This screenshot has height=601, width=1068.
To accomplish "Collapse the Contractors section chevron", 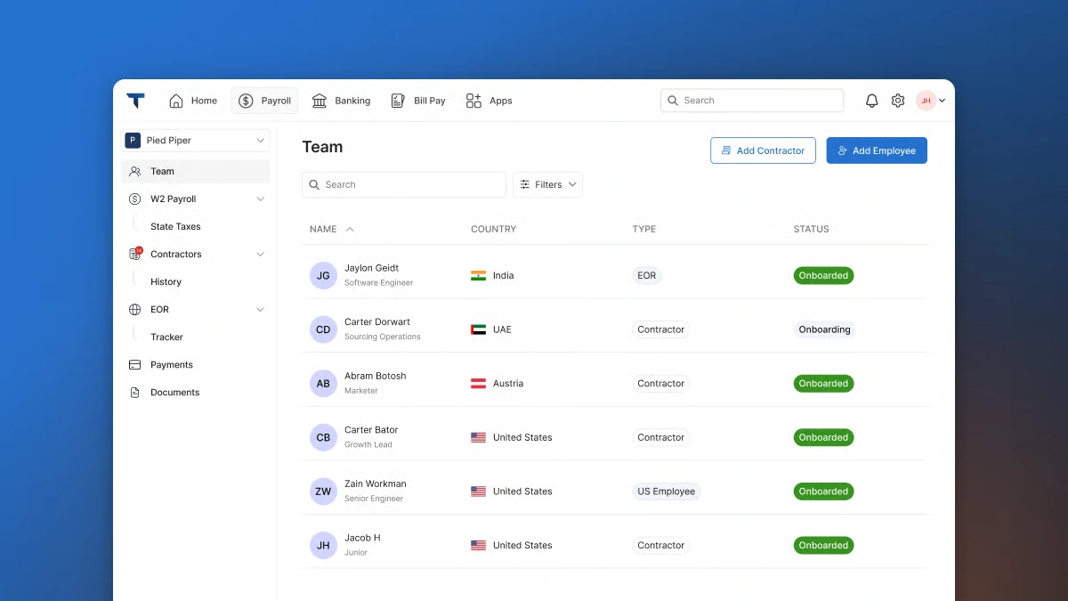I will tap(260, 254).
